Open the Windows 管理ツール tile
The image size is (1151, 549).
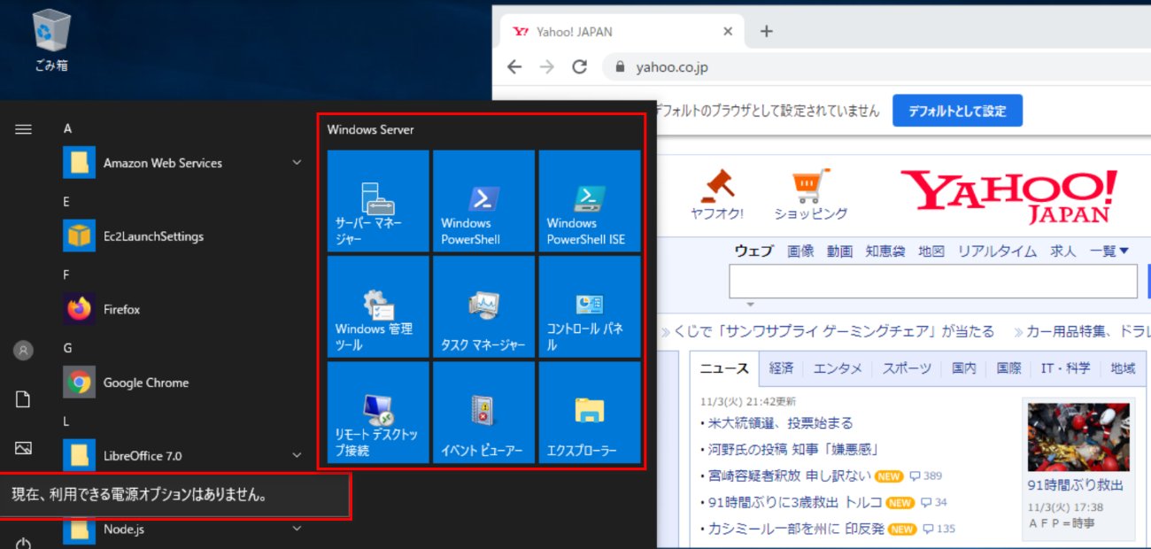[x=378, y=306]
